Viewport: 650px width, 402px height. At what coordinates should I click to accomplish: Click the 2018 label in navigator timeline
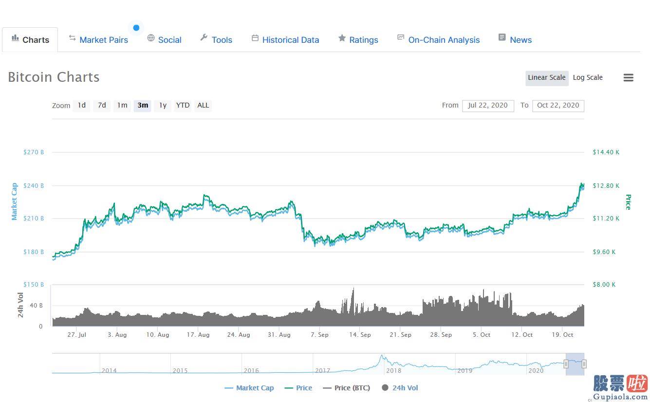pos(393,371)
